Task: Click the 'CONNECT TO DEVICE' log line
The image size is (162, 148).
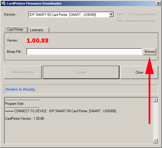Action: pyautogui.click(x=60, y=111)
